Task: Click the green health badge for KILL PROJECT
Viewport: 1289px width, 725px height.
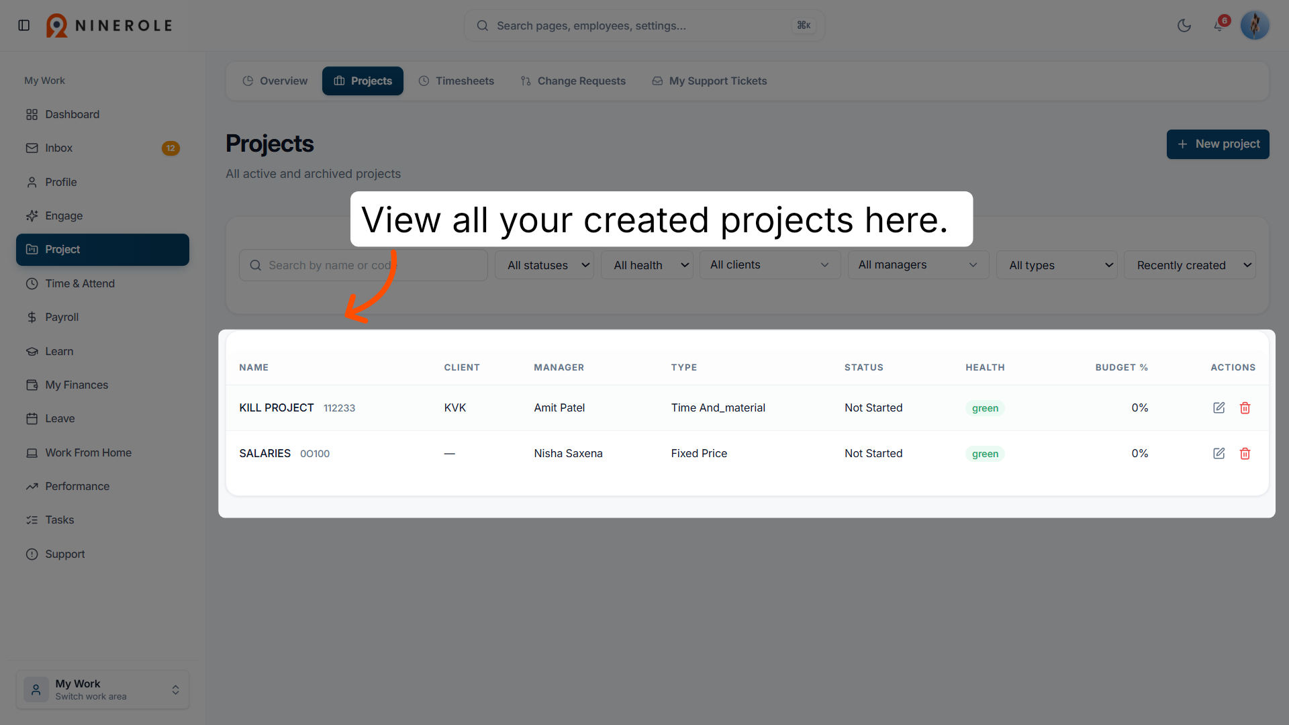Action: [985, 408]
